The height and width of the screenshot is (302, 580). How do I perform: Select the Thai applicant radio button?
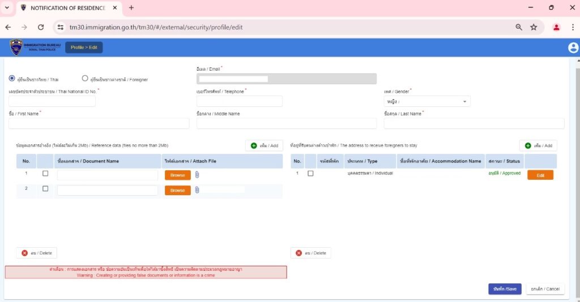click(x=12, y=78)
